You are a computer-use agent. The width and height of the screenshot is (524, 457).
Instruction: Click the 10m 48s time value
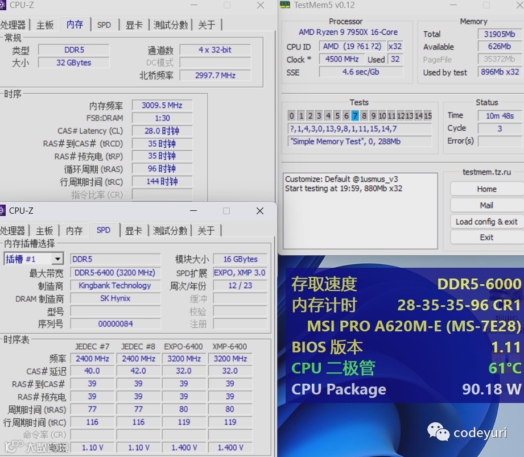point(500,116)
